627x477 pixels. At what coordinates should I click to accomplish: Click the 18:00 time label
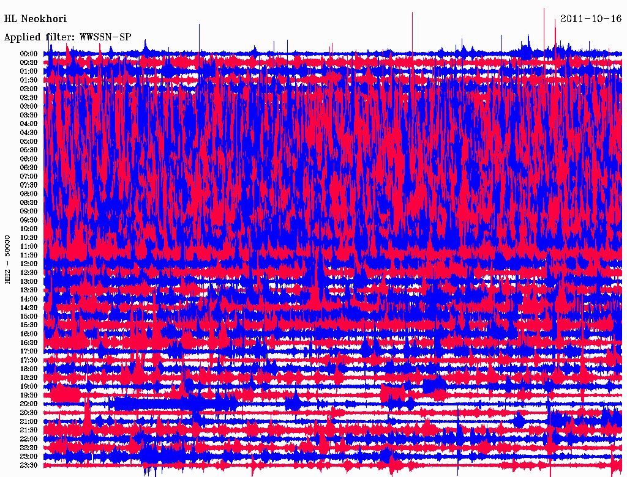pyautogui.click(x=29, y=369)
